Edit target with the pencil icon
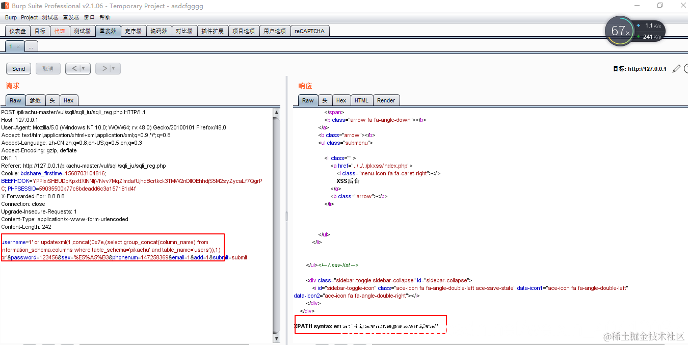This screenshot has width=688, height=345. pos(676,69)
